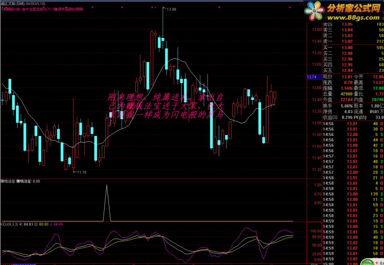Select the 买五 12.94 bid row
The height and width of the screenshot is (265, 384).
(353, 71)
